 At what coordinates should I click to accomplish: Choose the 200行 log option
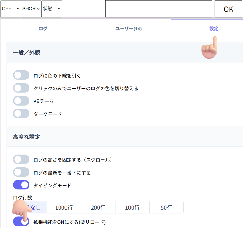(x=98, y=208)
